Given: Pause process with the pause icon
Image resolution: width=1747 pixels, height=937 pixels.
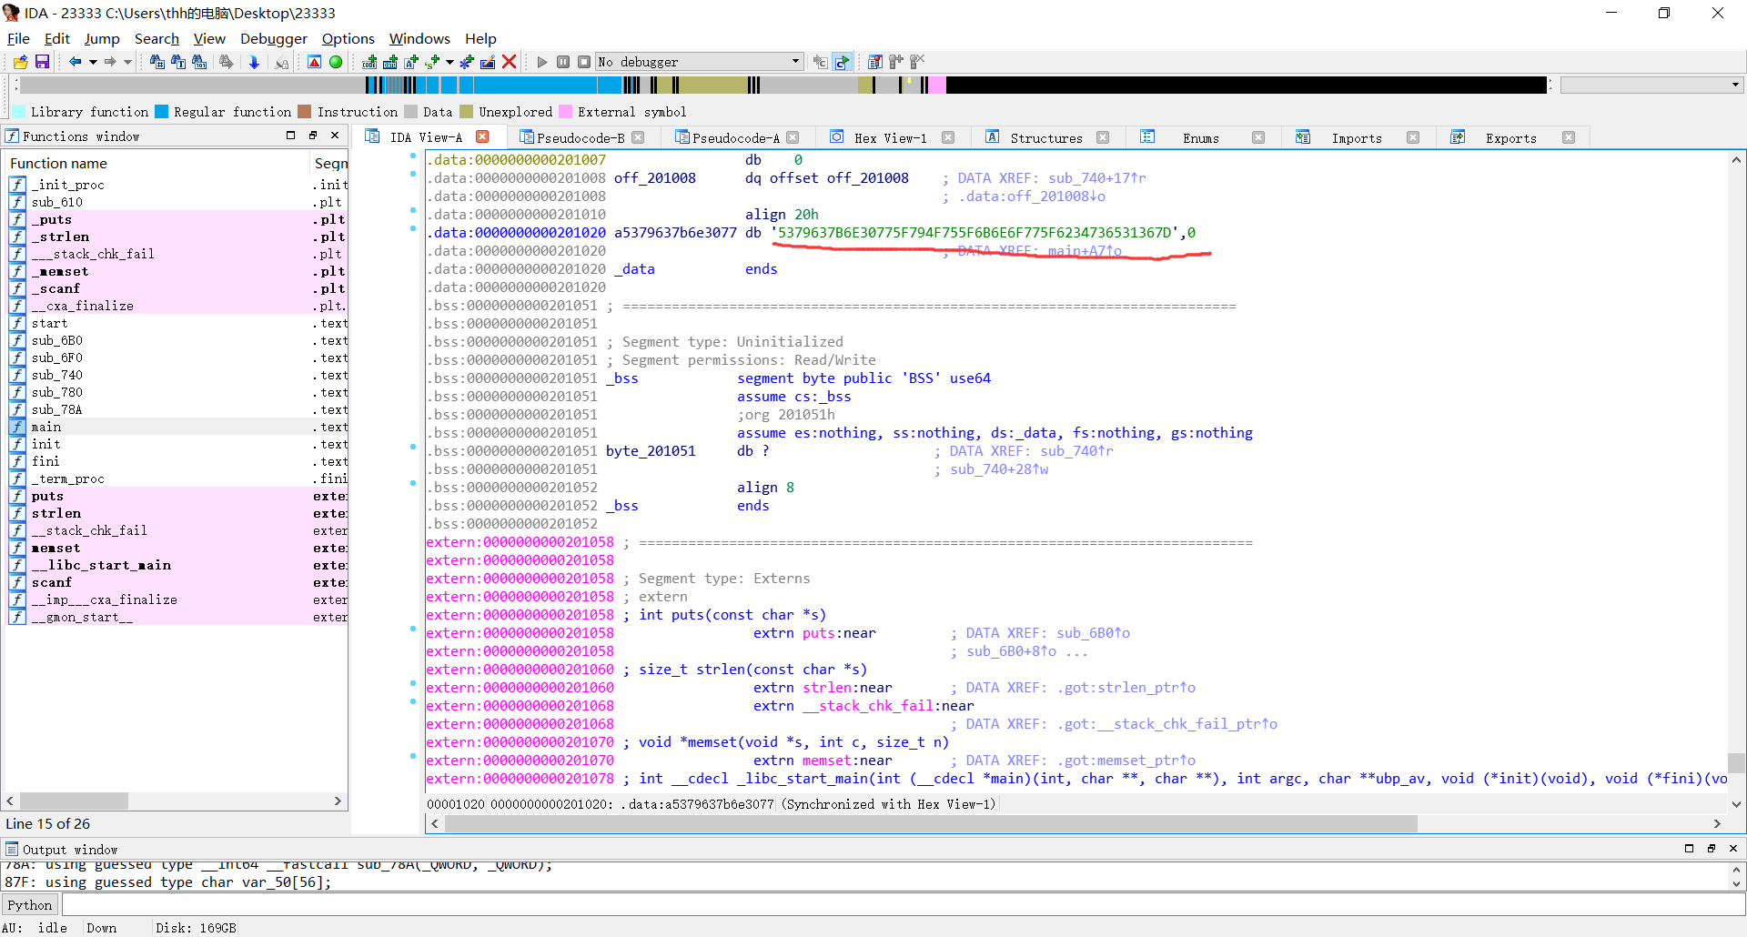Looking at the screenshot, I should pos(563,62).
